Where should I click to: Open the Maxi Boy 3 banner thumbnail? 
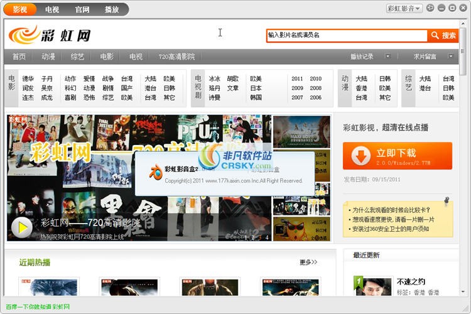pos(301,132)
